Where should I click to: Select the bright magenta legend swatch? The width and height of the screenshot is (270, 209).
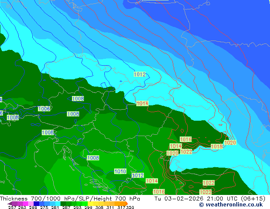pos(26,203)
